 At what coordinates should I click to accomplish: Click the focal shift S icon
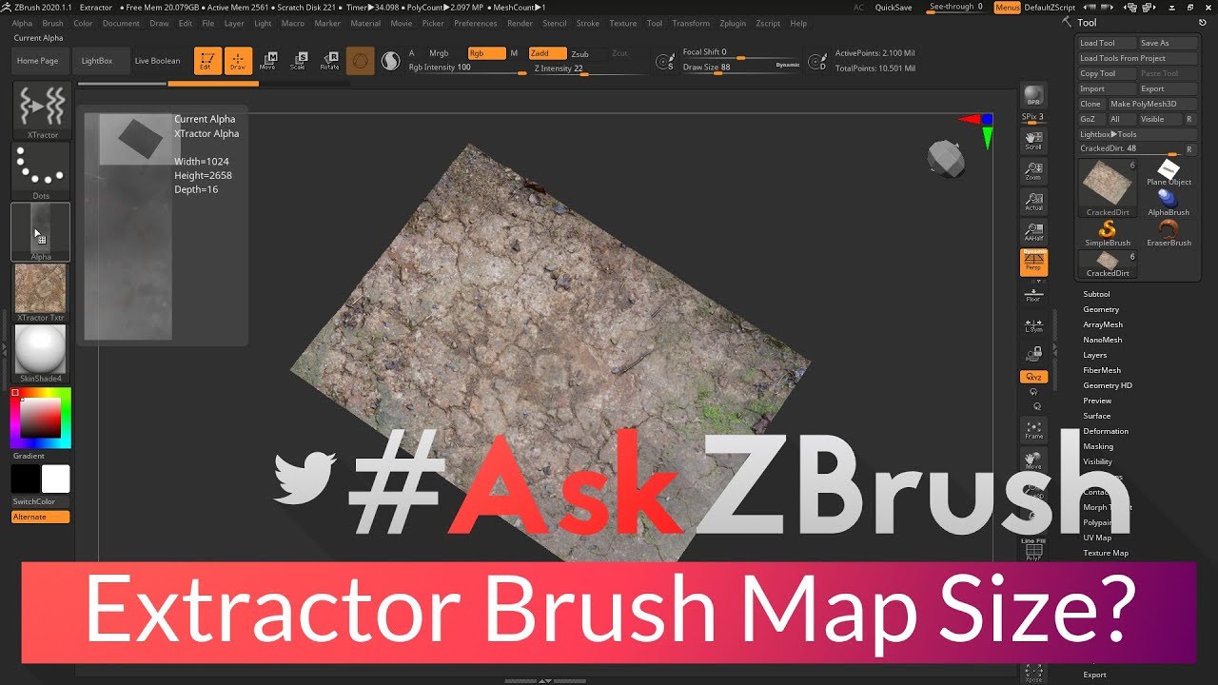(666, 62)
